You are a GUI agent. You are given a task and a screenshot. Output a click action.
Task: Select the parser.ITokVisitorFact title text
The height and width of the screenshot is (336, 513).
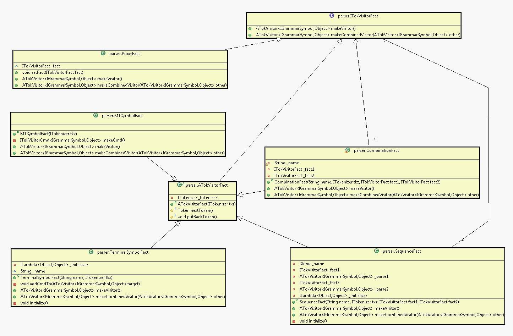coord(358,16)
